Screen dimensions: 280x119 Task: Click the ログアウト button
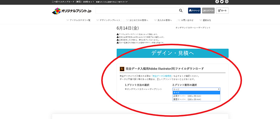click(208, 11)
